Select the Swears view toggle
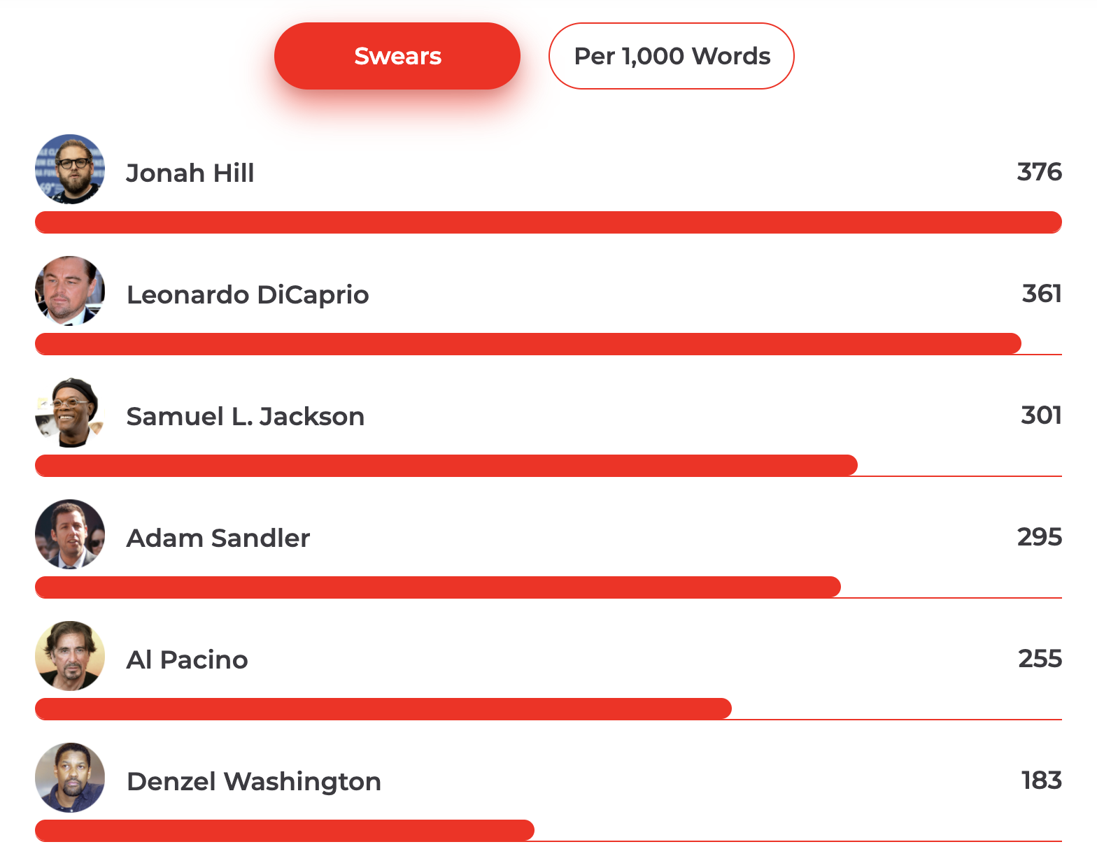The width and height of the screenshot is (1097, 856). pyautogui.click(x=397, y=56)
